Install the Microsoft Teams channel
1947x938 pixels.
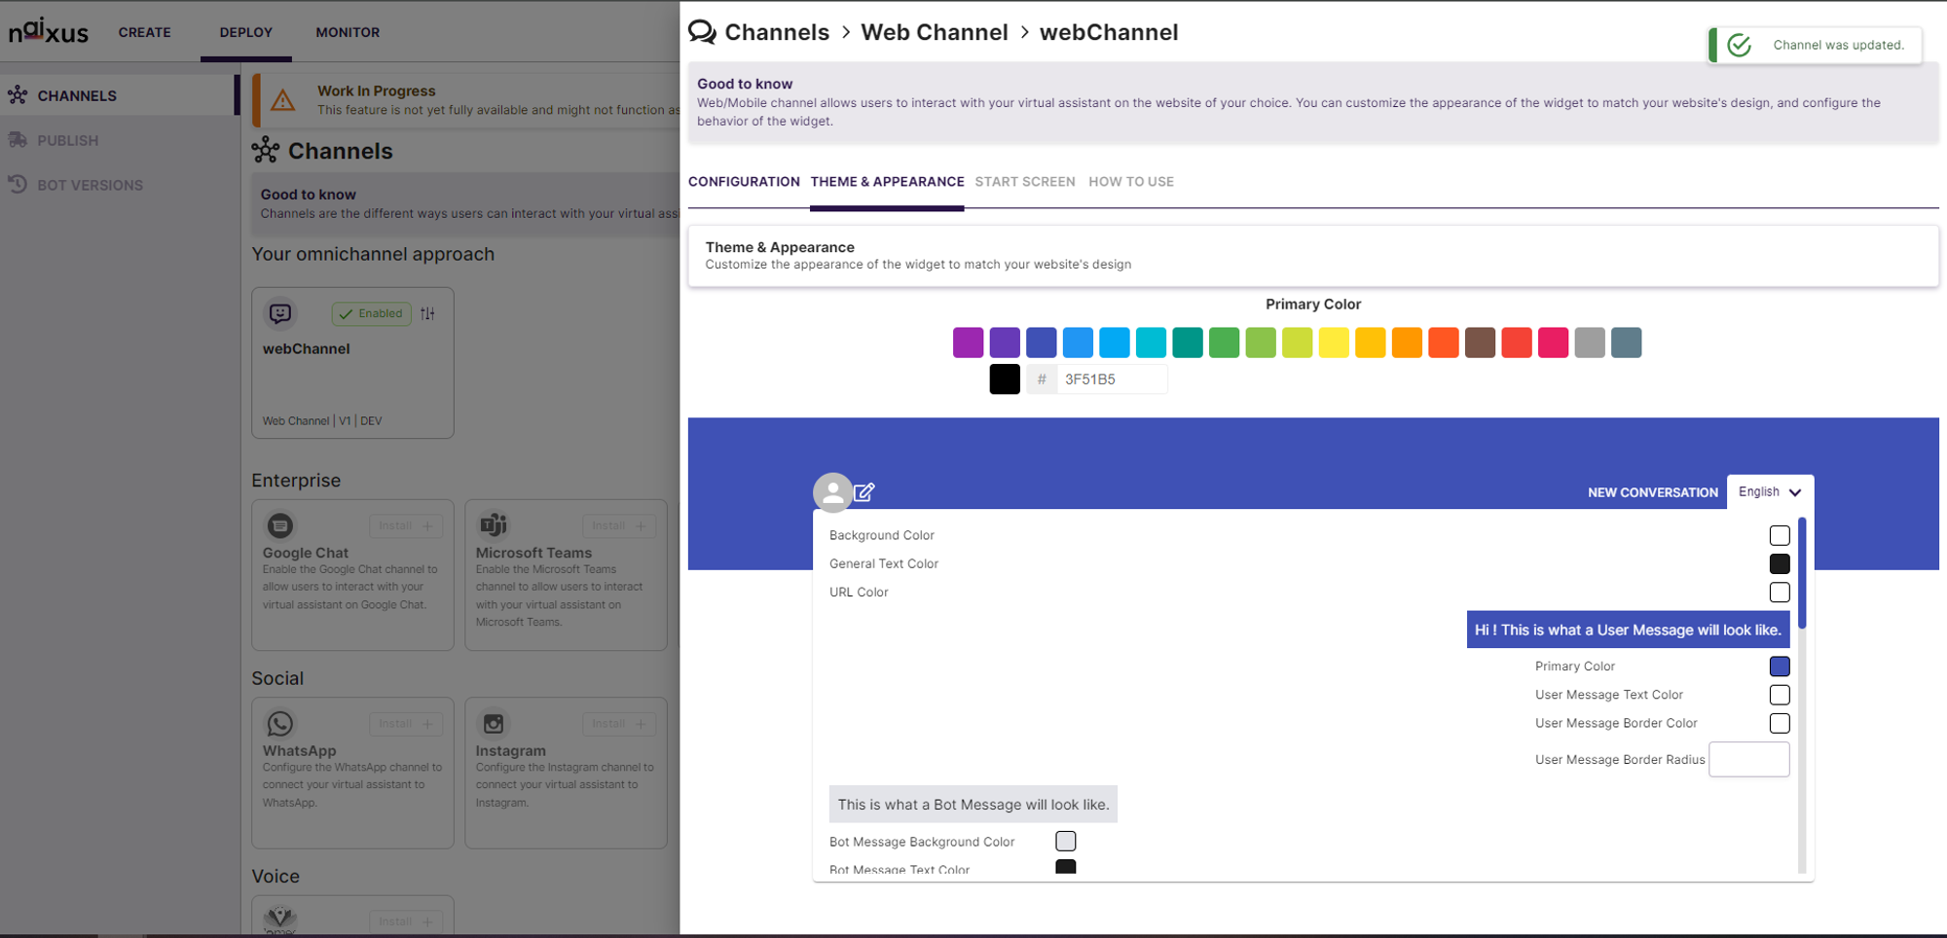coord(619,526)
